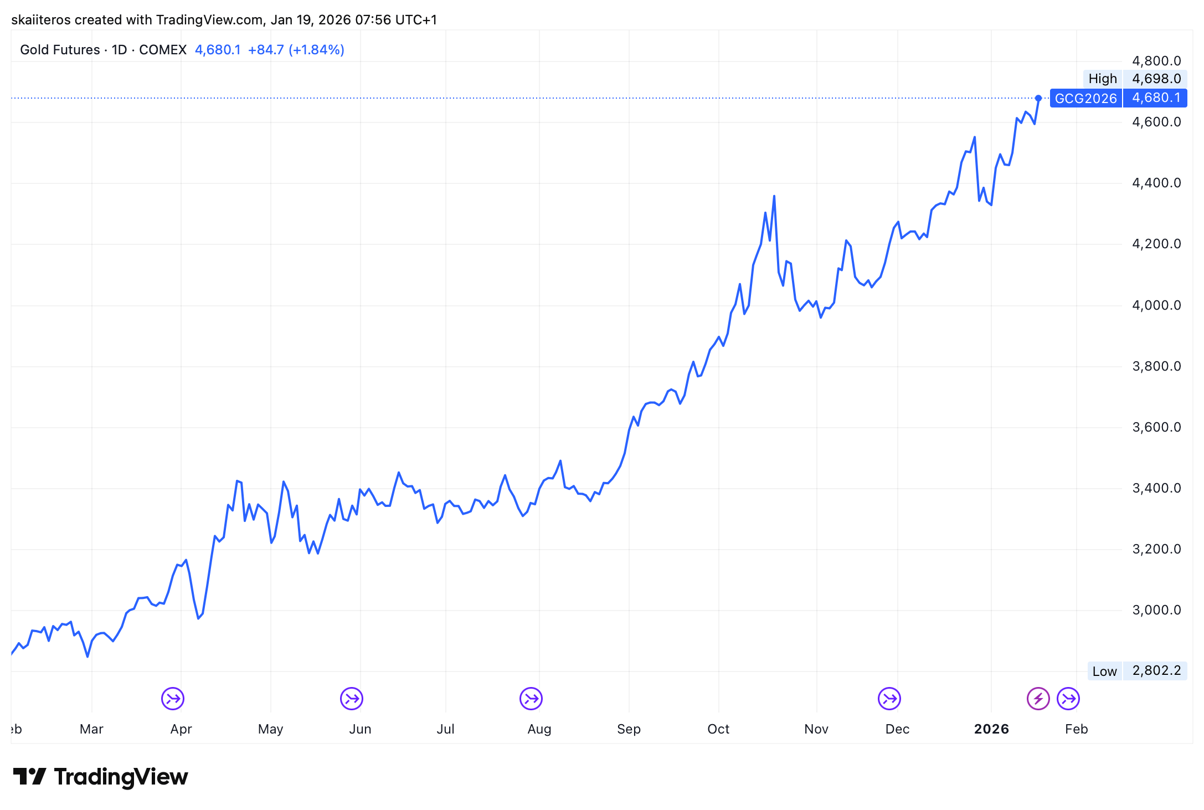Select the 2026 label on the time axis
The width and height of the screenshot is (1204, 810).
991,729
